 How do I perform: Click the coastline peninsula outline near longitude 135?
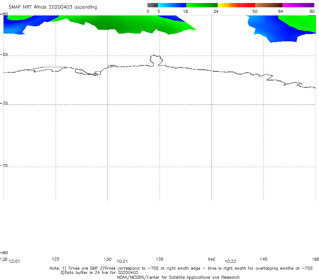pos(156,60)
